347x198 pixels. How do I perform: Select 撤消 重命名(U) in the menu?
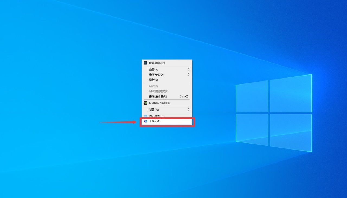point(167,96)
